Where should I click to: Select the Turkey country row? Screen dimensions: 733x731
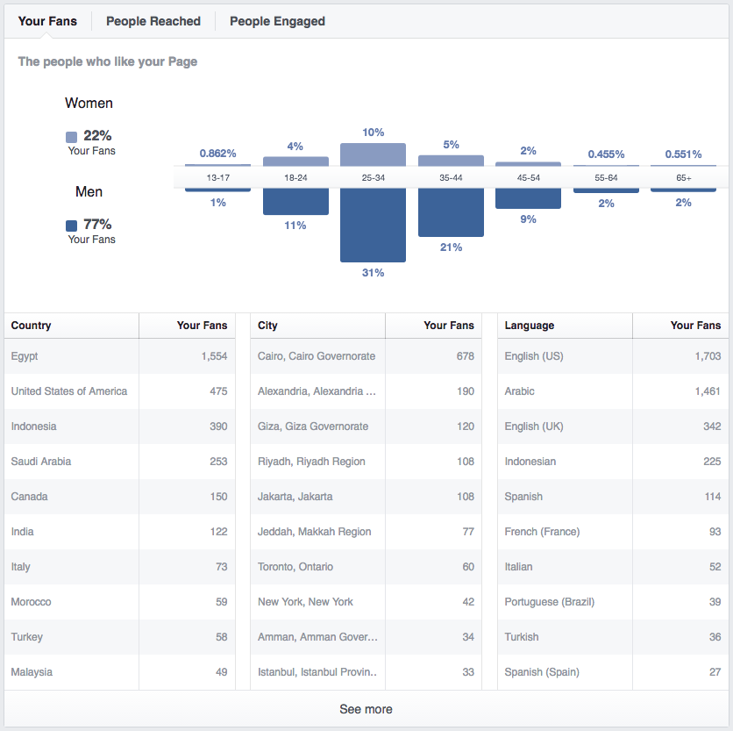pyautogui.click(x=119, y=637)
